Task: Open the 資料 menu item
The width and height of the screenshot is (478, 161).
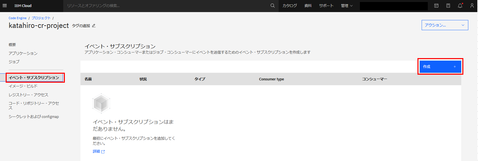Action: (308, 6)
